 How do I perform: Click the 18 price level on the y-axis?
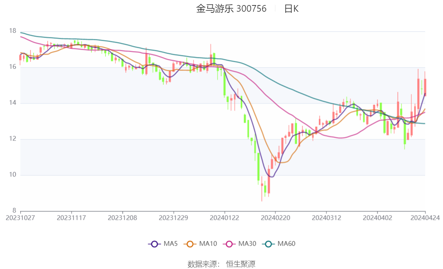13,31
